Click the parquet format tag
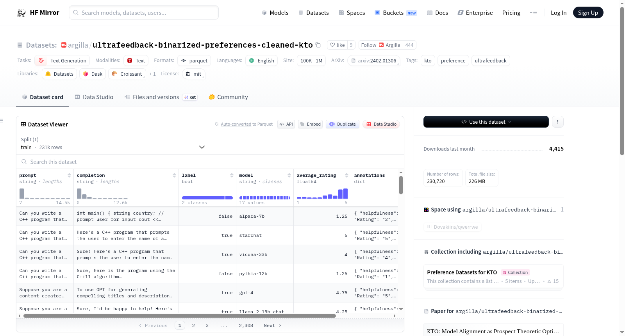 coord(194,60)
